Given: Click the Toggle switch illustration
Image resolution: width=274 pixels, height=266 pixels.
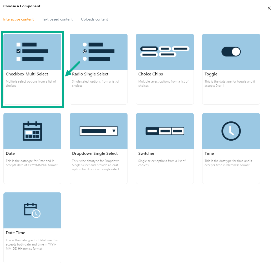Looking at the screenshot, I should point(231,52).
